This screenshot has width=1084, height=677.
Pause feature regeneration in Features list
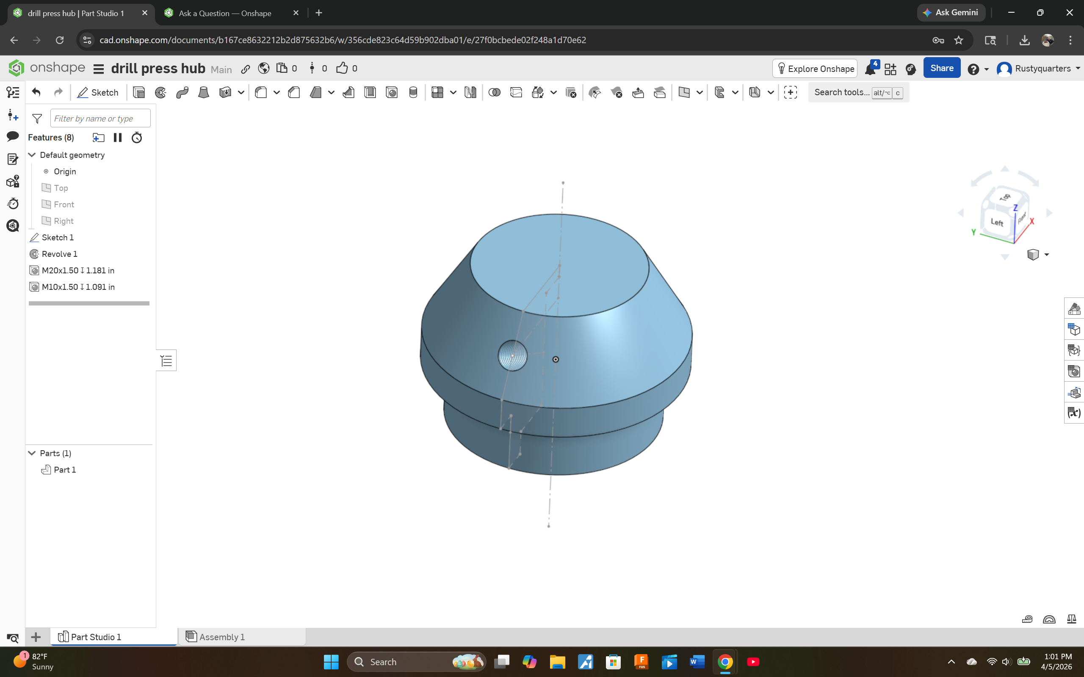click(x=118, y=138)
